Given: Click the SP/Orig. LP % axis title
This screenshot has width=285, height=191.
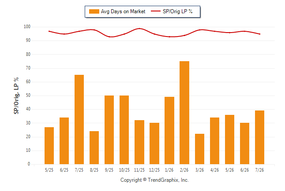Looking at the screenshot, I should point(16,96).
